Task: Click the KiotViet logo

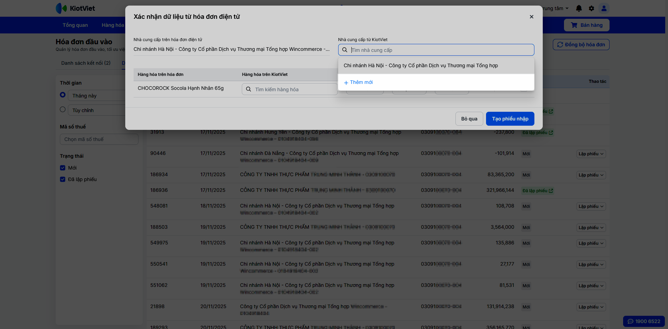Action: coord(75,8)
